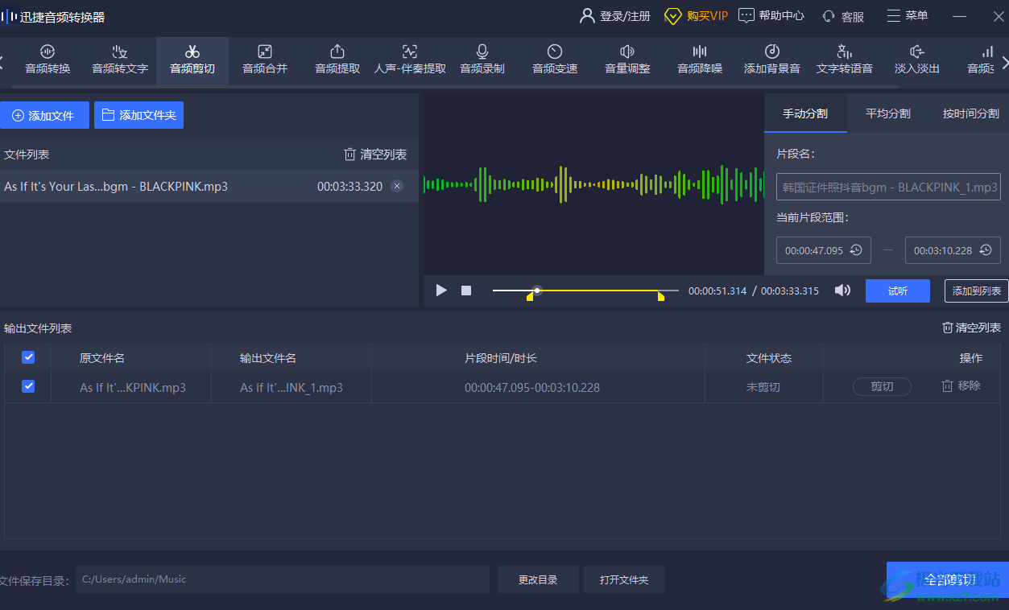Open the 音频降噪 noise reduction tool

click(x=700, y=60)
